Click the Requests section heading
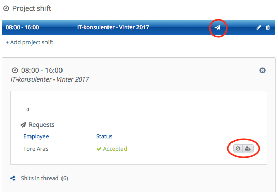 (41, 125)
